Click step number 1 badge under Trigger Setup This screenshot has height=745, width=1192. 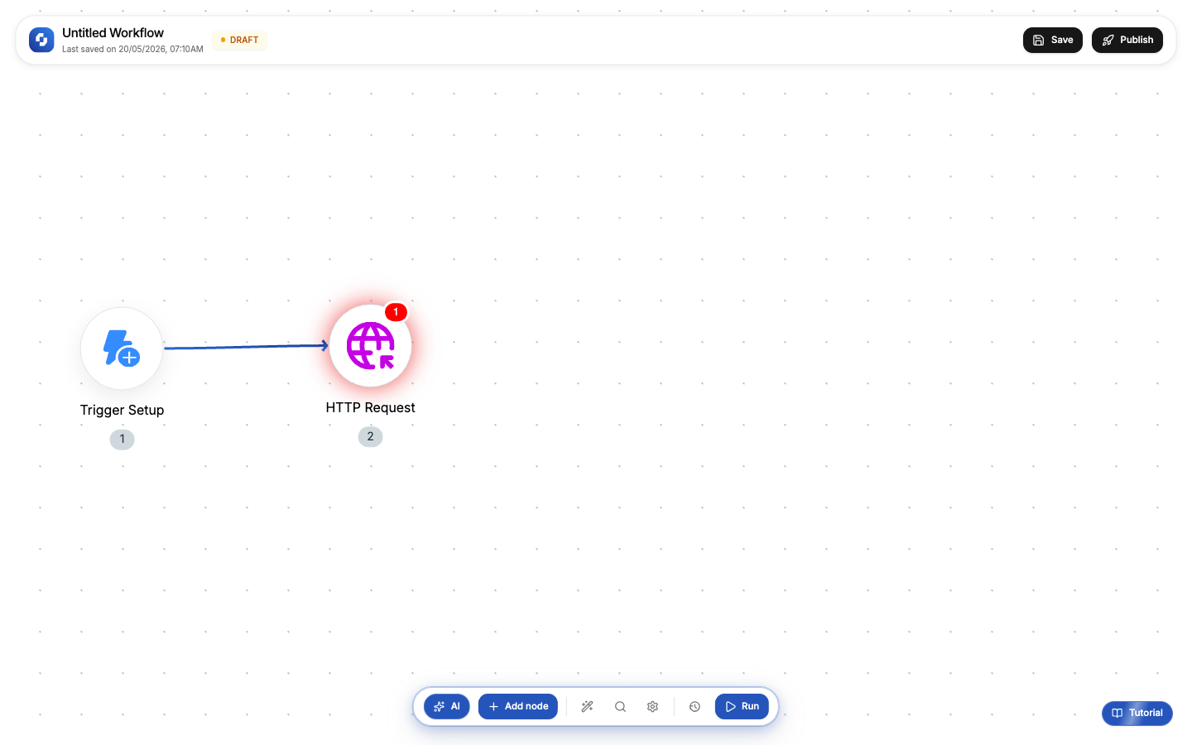(x=122, y=440)
